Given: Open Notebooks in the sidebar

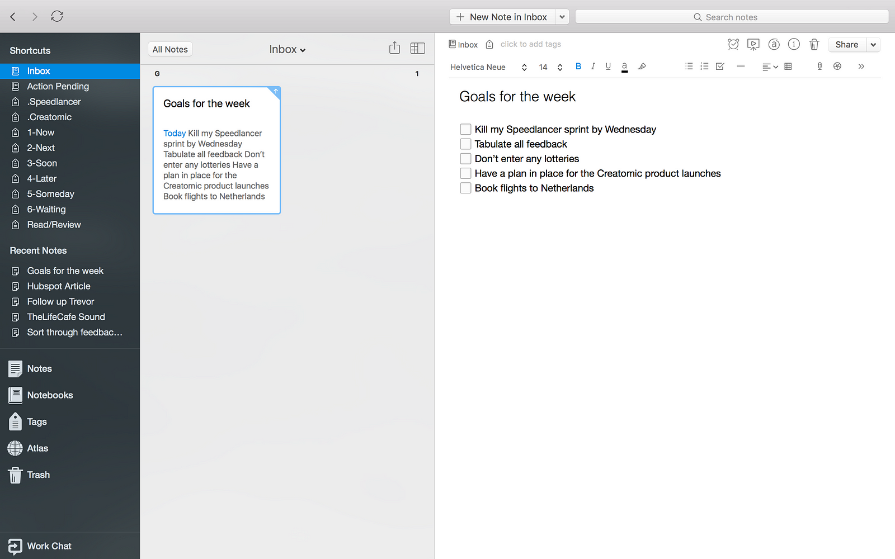Looking at the screenshot, I should (41, 395).
